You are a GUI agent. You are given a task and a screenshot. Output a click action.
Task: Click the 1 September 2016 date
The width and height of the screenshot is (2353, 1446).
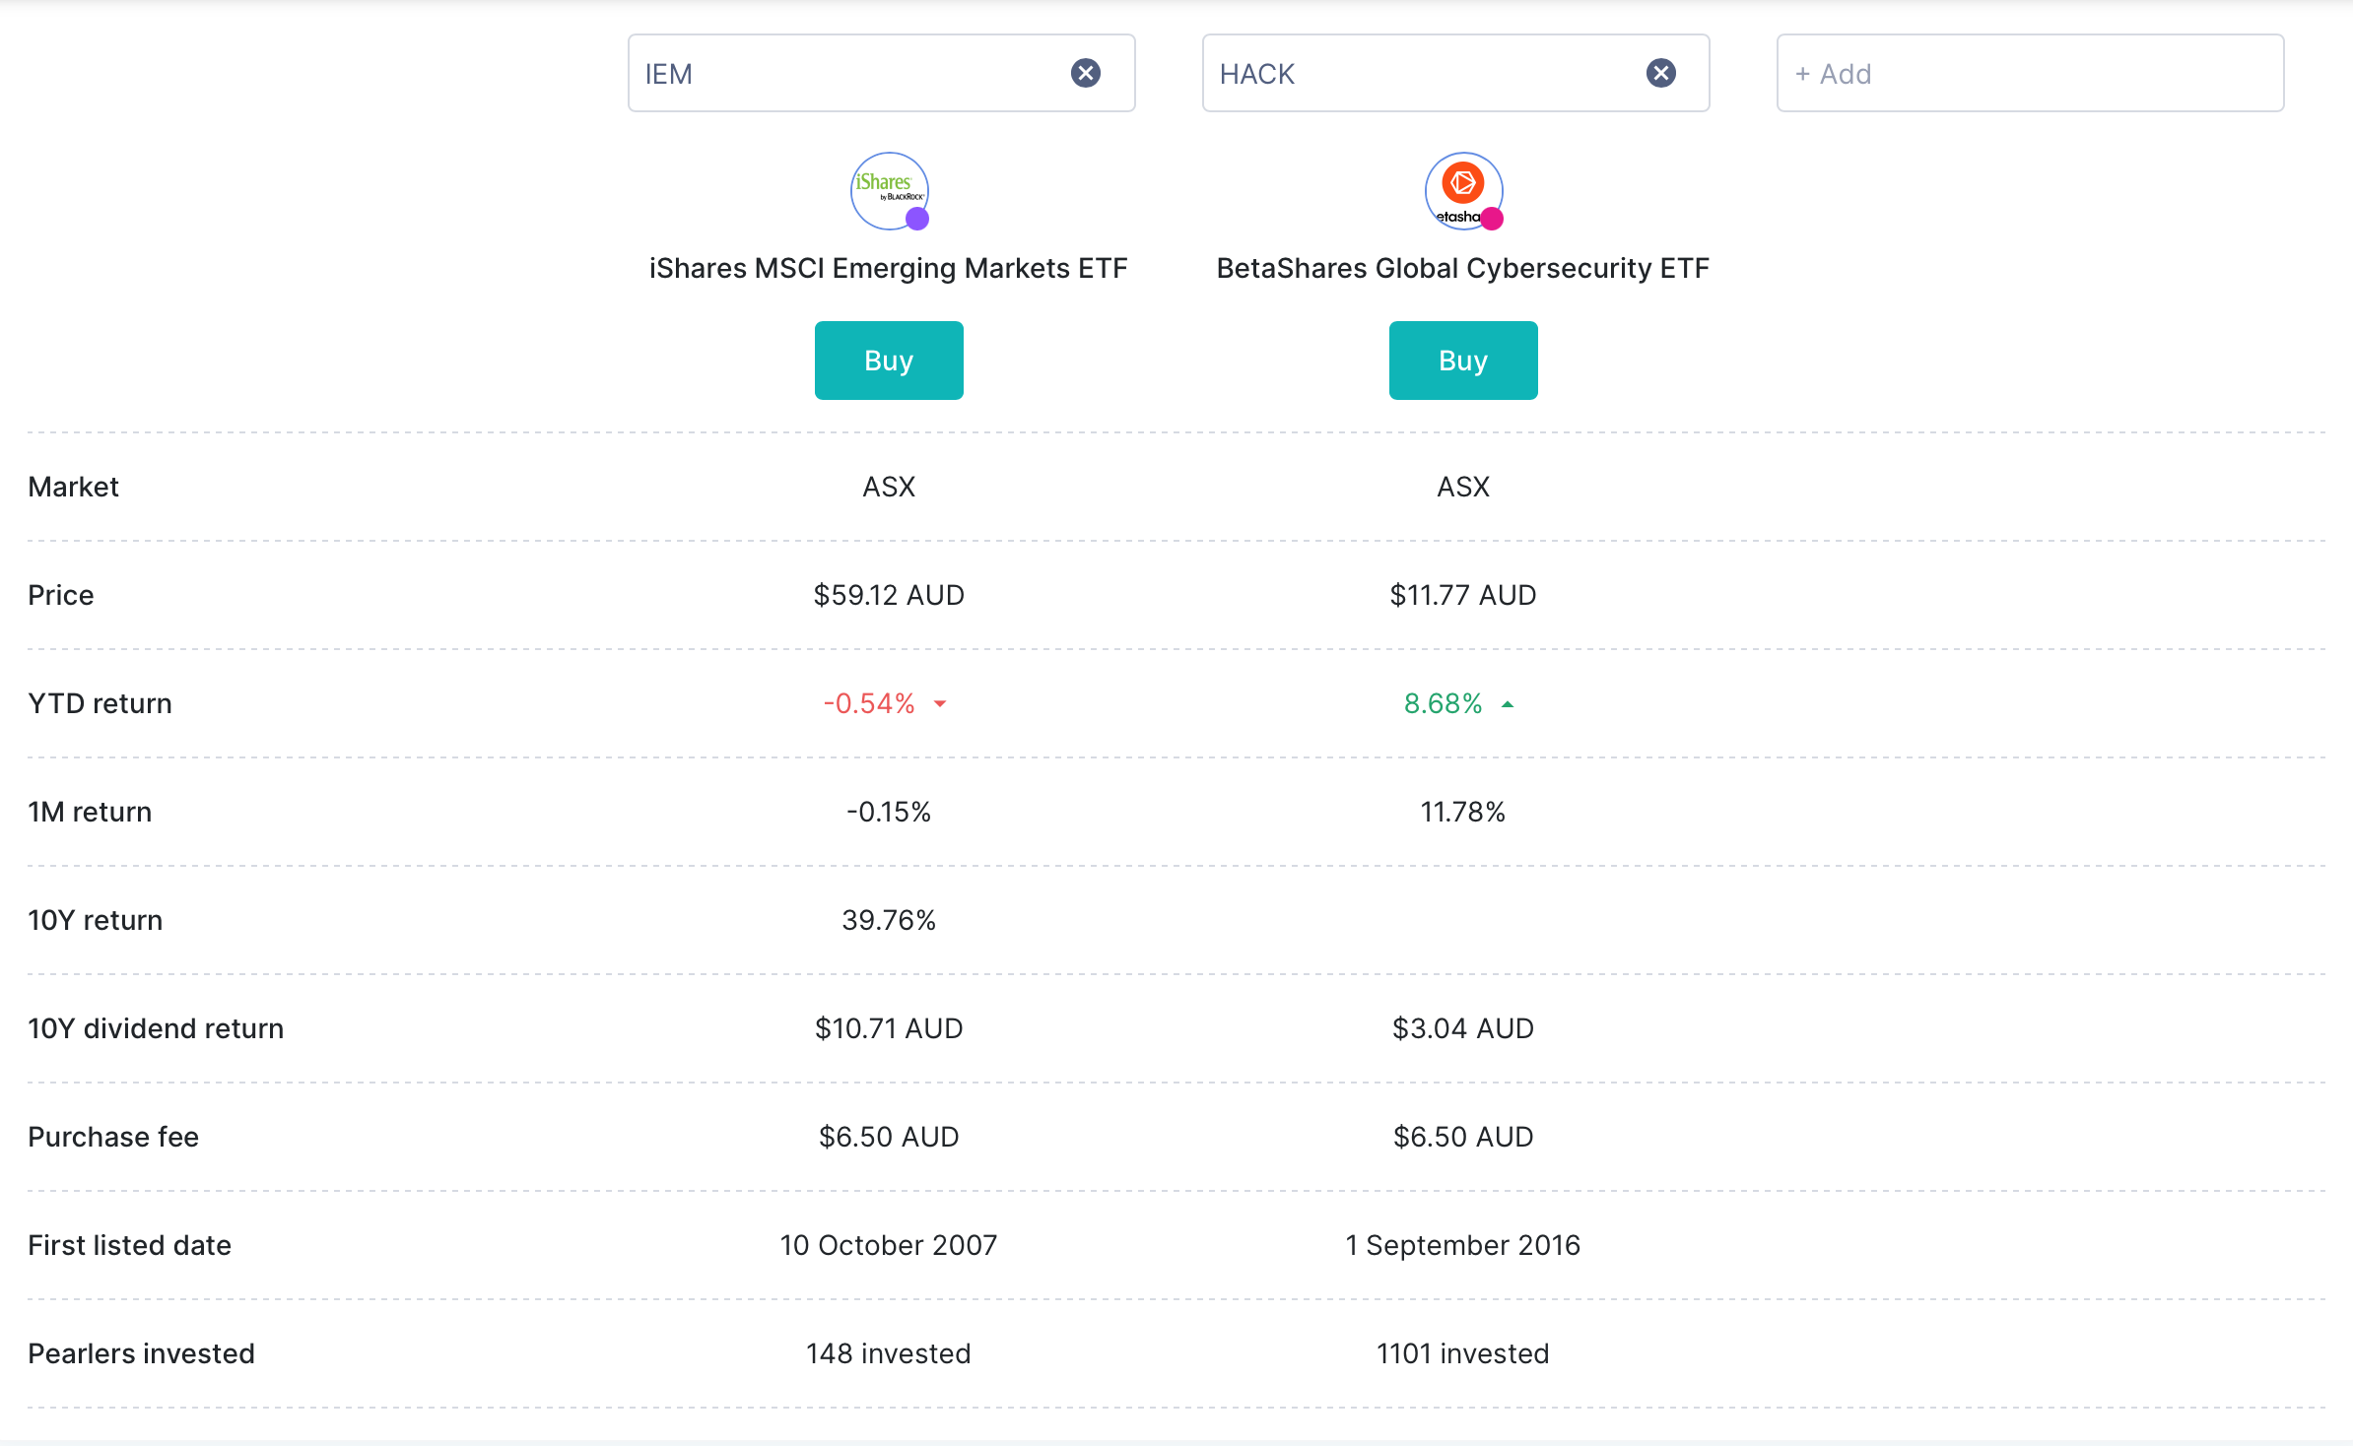(1463, 1245)
